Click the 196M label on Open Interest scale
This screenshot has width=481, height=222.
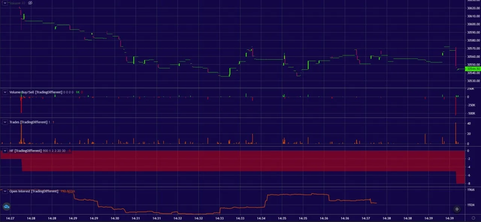[x=470, y=190]
